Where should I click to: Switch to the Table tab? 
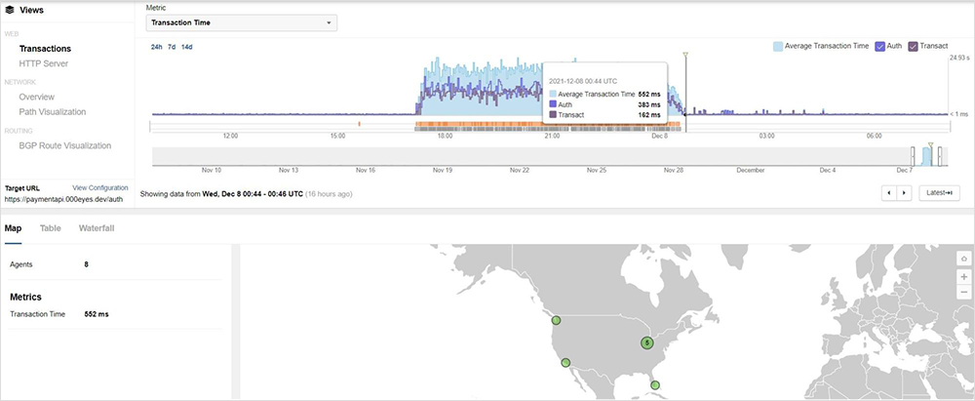[50, 228]
